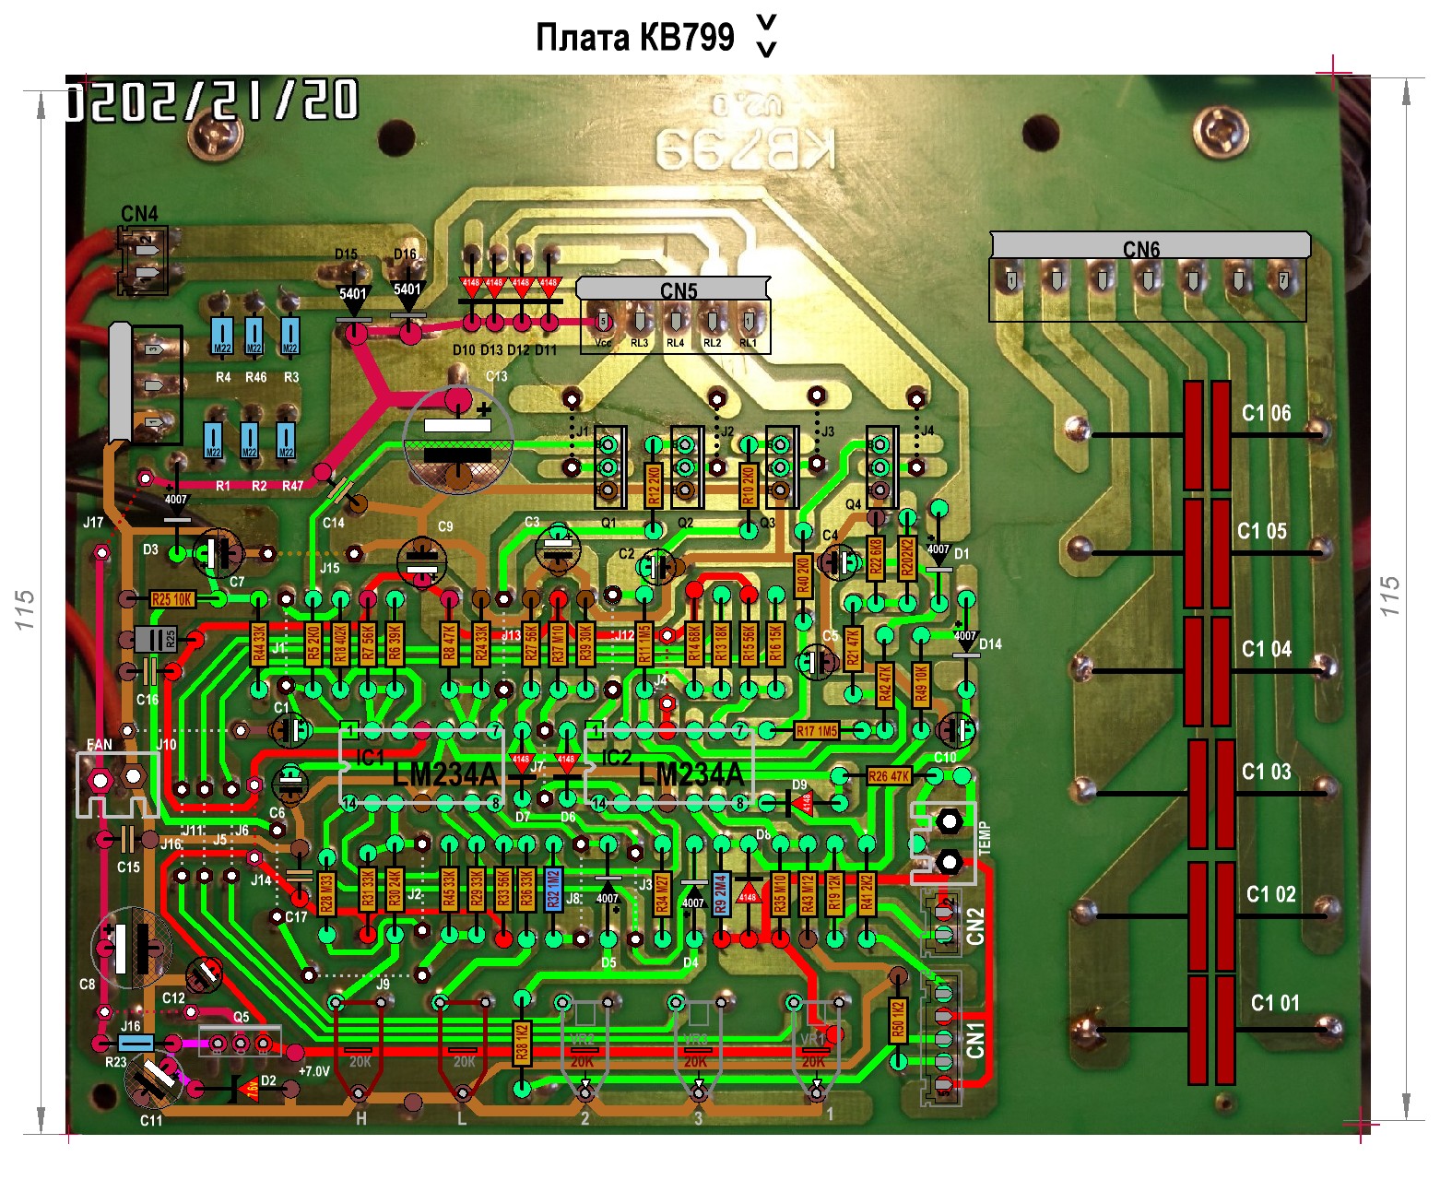Click the J10 jumper label
Screen dimensions: 1452x1180
coord(166,744)
